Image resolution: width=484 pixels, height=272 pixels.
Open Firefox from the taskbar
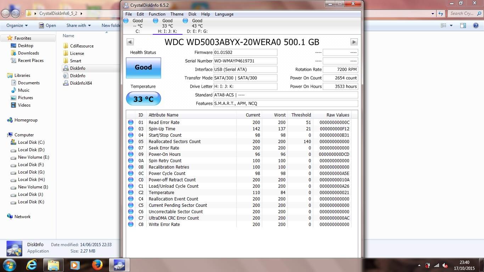coord(97,265)
